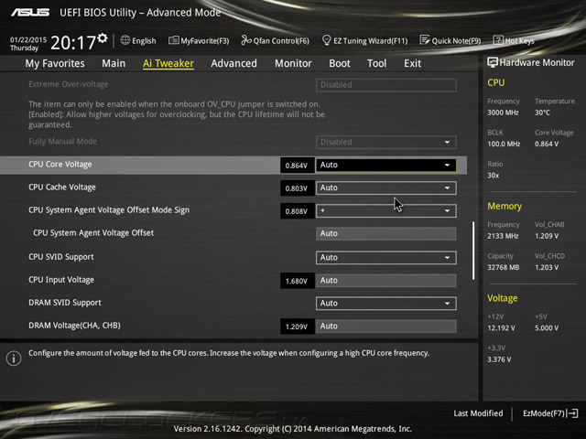586x439 pixels.
Task: Click the MyFavorite folder icon
Action: (x=173, y=40)
